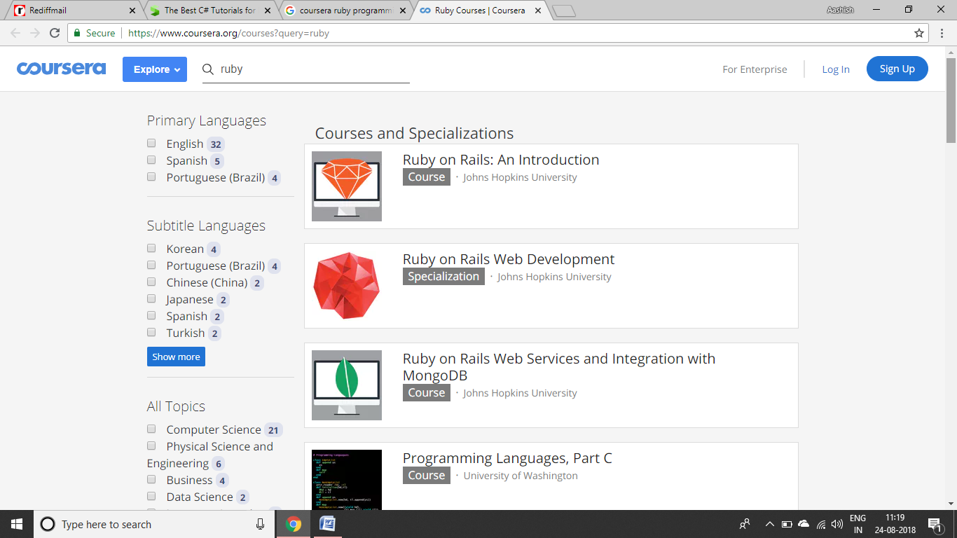
Task: Check Spanish under Subtitle Languages
Action: [x=151, y=315]
